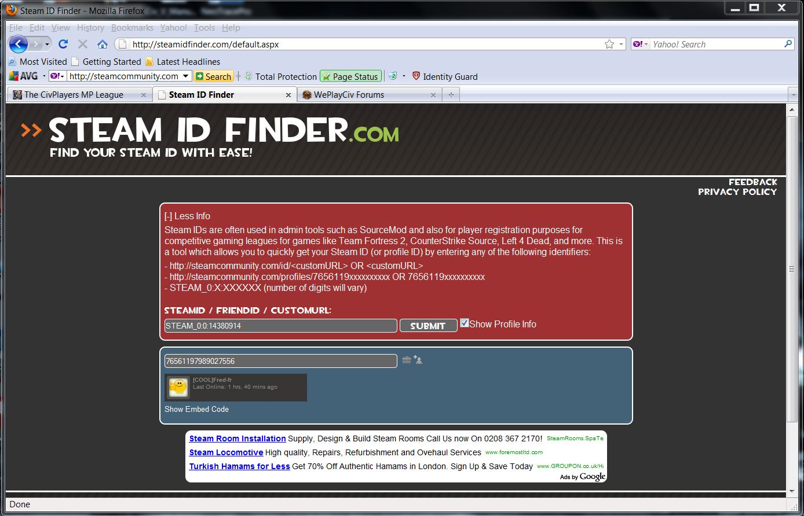Bookmark this page with the star icon
Image resolution: width=804 pixels, height=516 pixels.
[x=609, y=44]
